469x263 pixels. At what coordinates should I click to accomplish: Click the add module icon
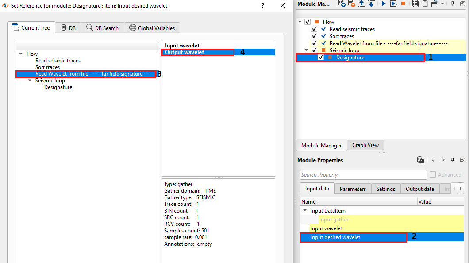342,4
